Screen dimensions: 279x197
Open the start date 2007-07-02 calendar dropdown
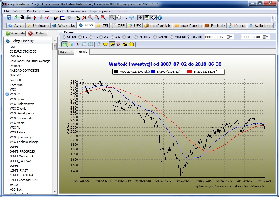coord(229,37)
